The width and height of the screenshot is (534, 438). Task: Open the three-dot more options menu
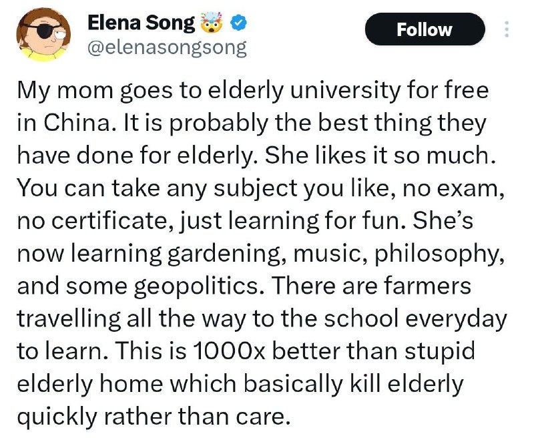[x=506, y=29]
